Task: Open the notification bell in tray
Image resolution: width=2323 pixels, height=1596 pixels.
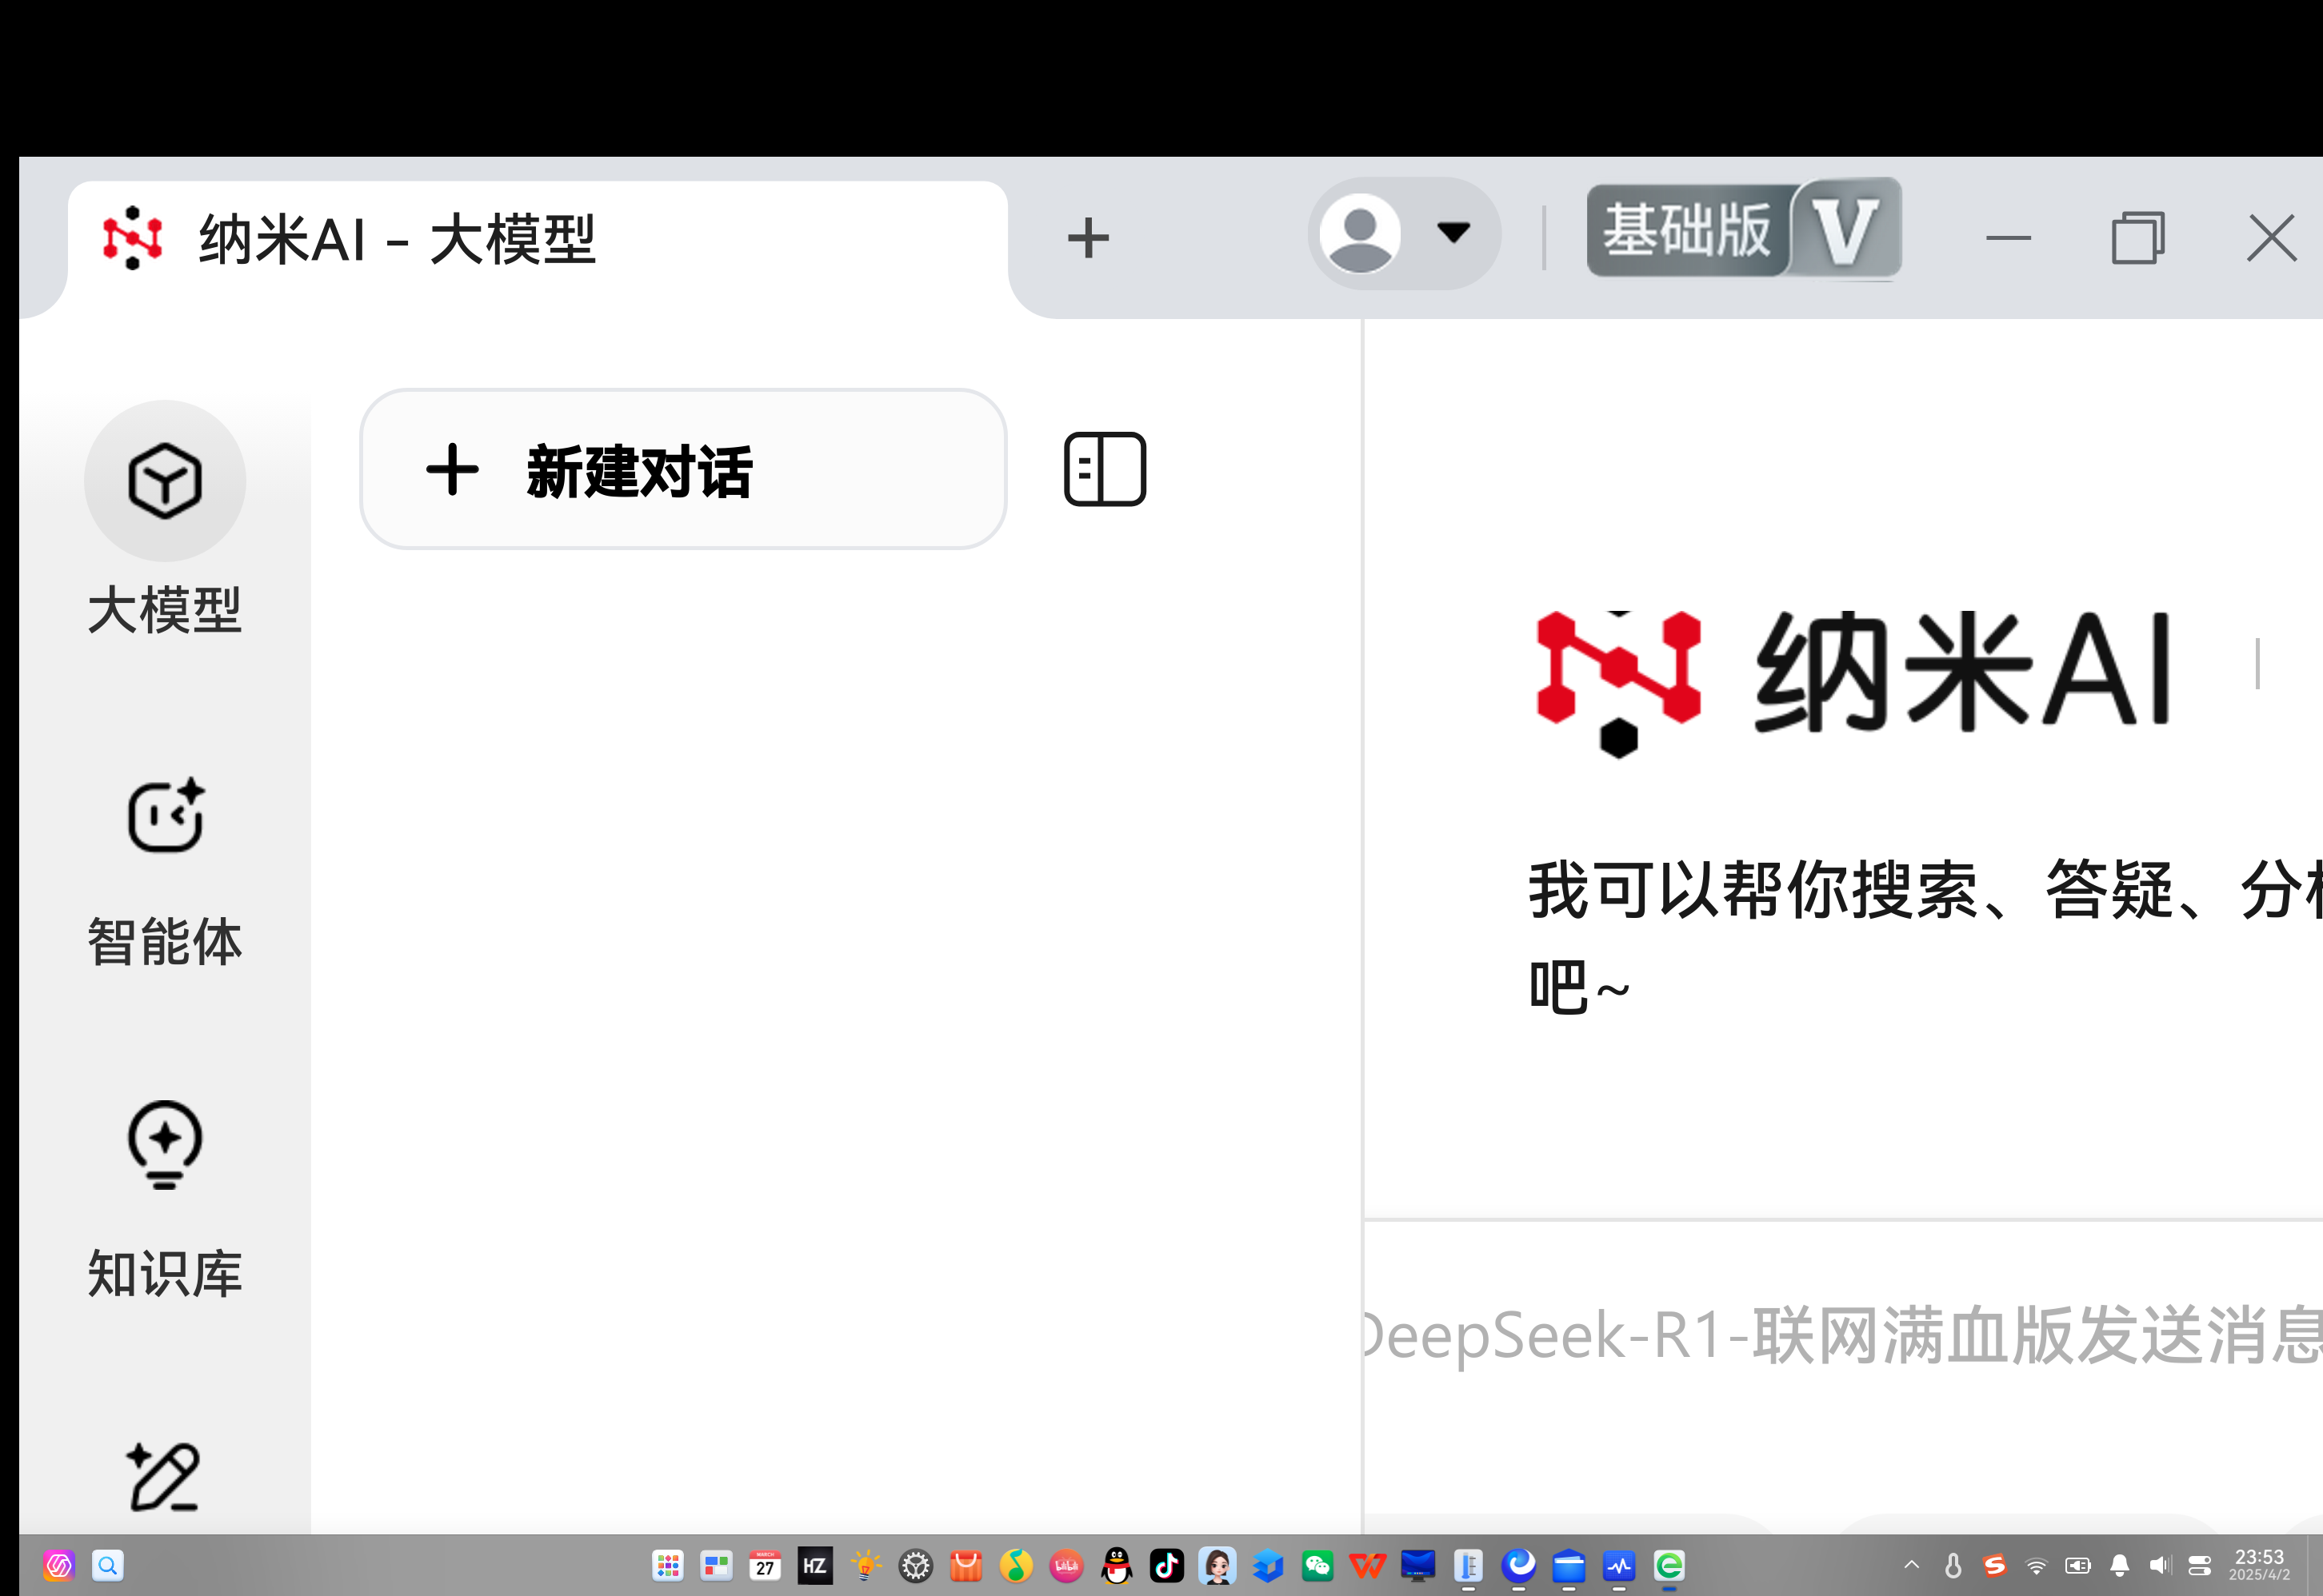Action: click(x=2119, y=1565)
